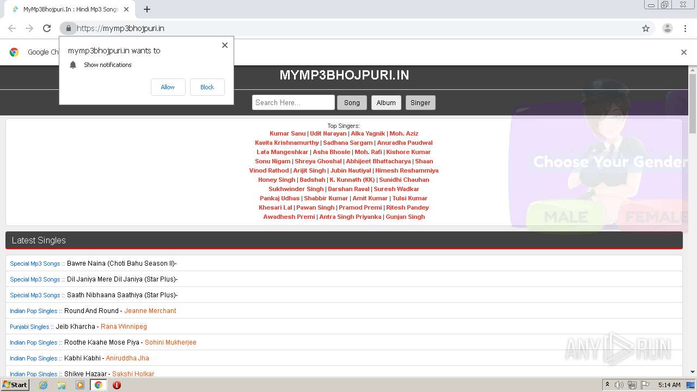Open the Shreya Ghoshal singer link
The width and height of the screenshot is (697, 392).
tap(318, 161)
